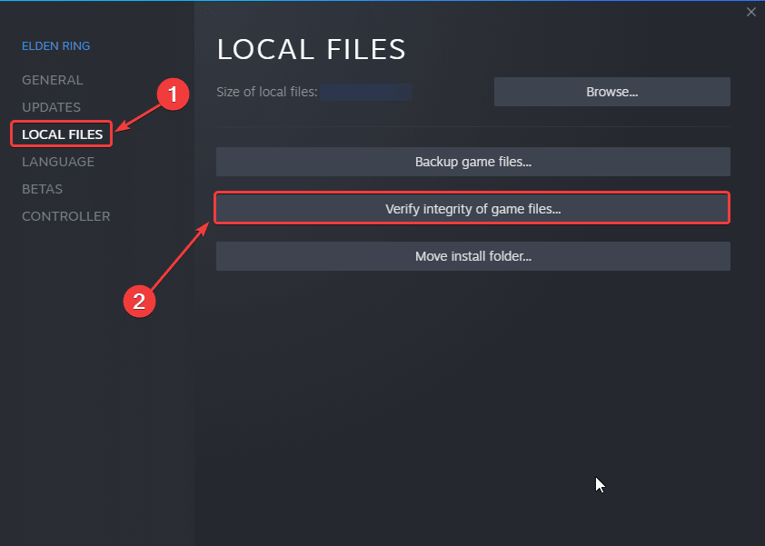This screenshot has height=546, width=765.
Task: Click the LOCAL FILES page heading
Action: (312, 49)
